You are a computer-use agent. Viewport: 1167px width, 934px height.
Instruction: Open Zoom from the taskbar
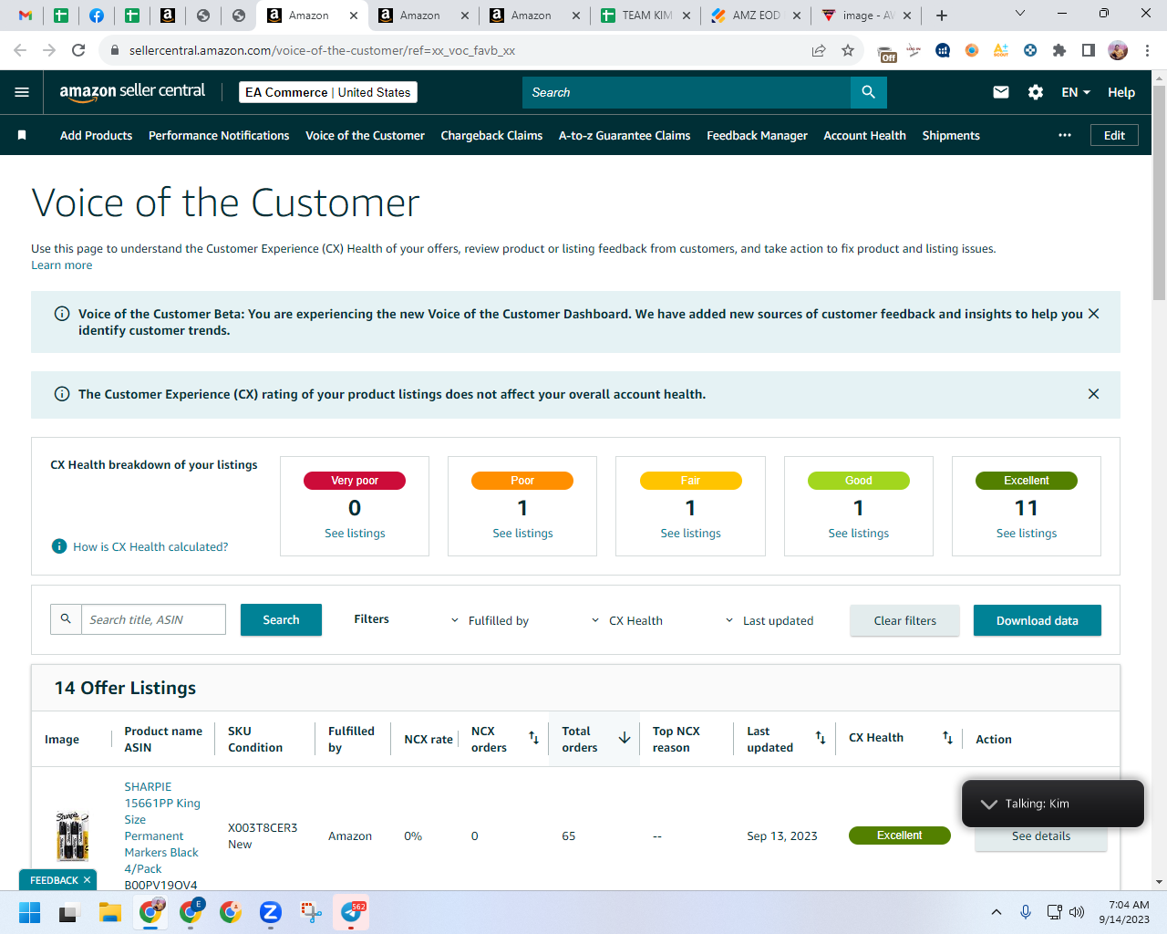270,912
